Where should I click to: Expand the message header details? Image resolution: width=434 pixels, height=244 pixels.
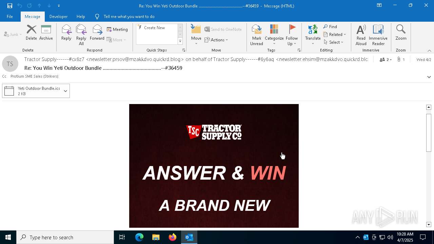(429, 77)
